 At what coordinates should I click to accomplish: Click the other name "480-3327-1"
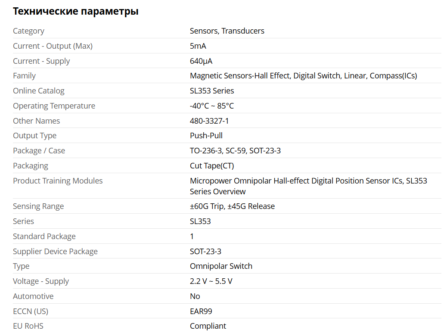pos(209,121)
